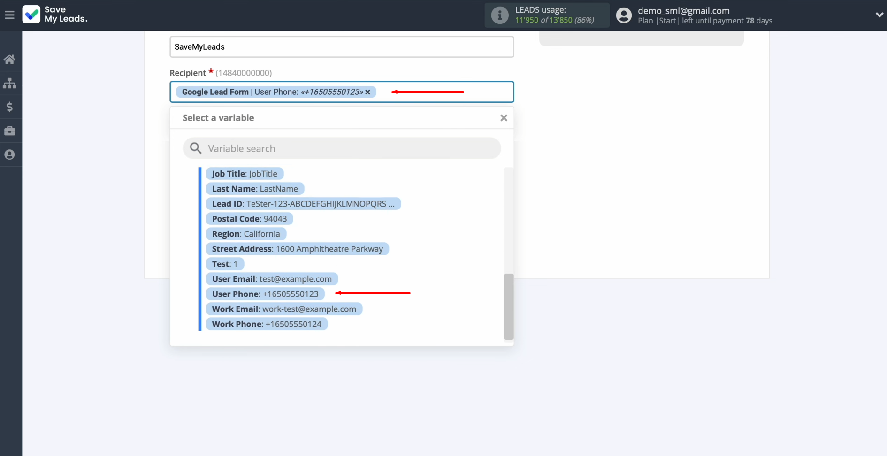This screenshot has width=887, height=456.
Task: Open the hamburger menu
Action: tap(9, 15)
